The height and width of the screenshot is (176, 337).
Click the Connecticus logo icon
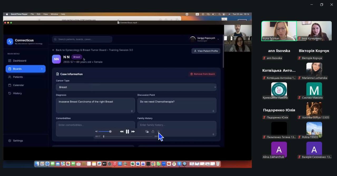point(10,41)
